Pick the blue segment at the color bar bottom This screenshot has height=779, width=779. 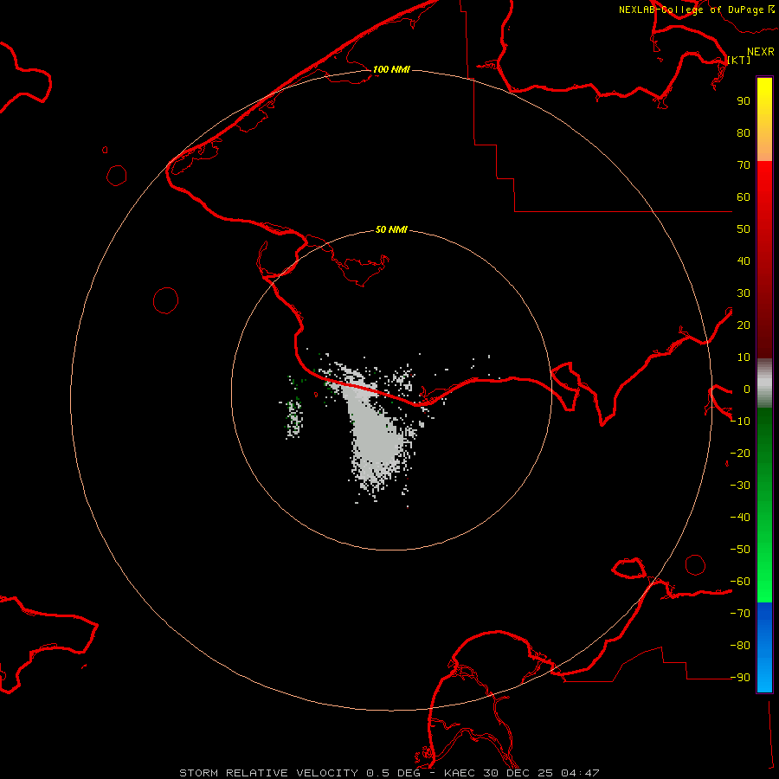coord(764,647)
